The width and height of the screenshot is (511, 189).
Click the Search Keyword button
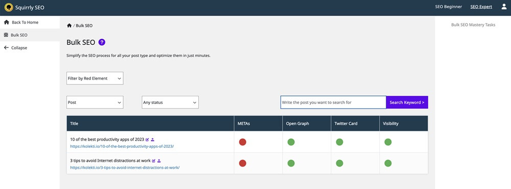(407, 102)
